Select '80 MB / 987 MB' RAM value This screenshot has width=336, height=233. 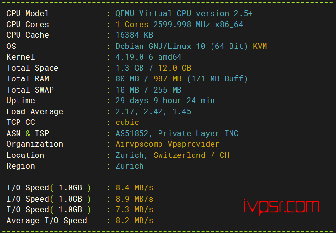click(x=148, y=79)
